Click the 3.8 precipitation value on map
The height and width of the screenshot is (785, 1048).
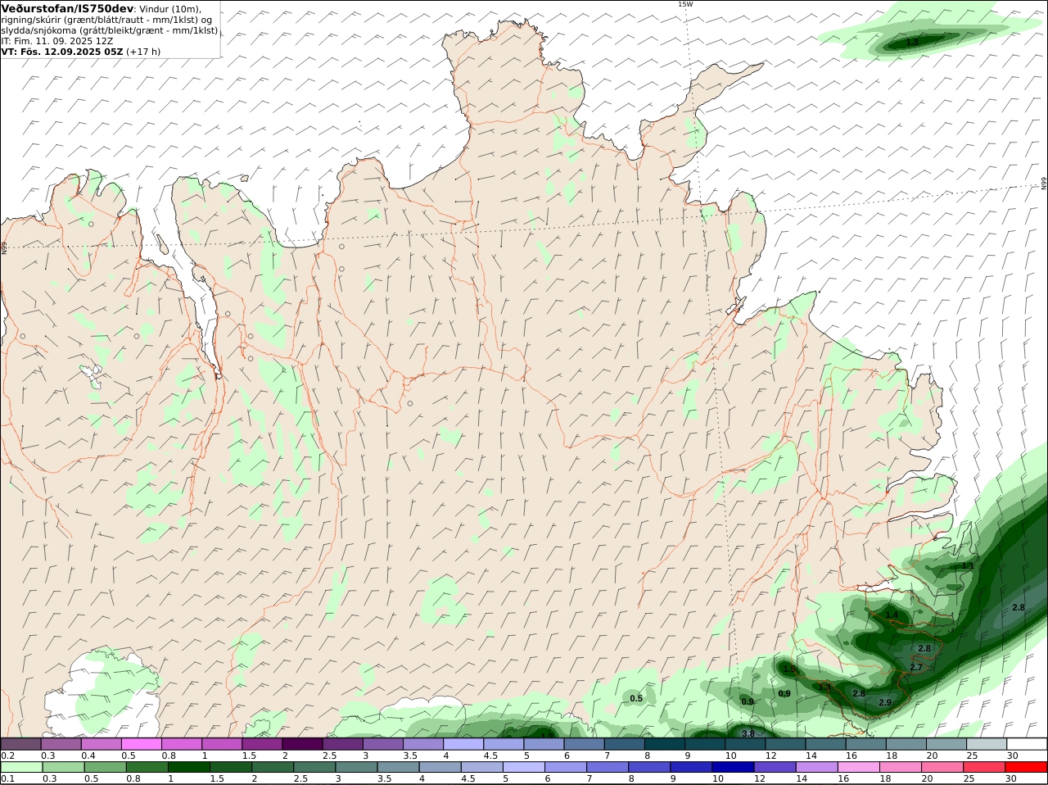click(x=748, y=734)
